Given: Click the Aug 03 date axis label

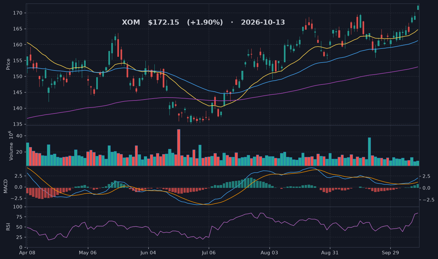Looking at the screenshot, I should click(269, 253).
